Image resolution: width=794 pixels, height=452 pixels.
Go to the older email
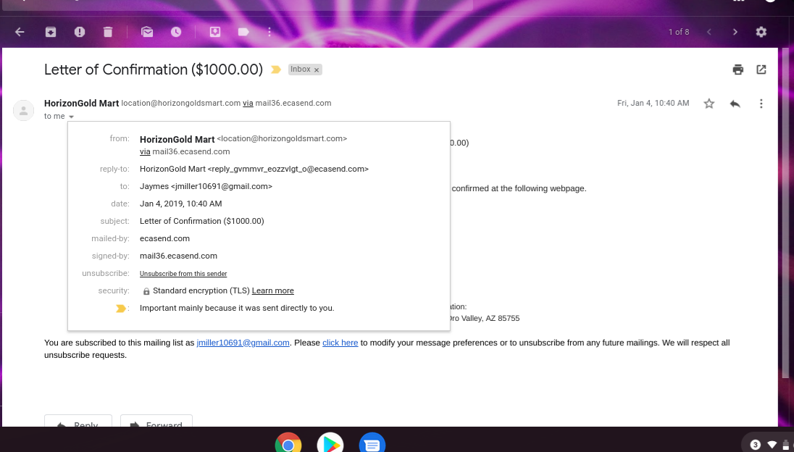[735, 32]
